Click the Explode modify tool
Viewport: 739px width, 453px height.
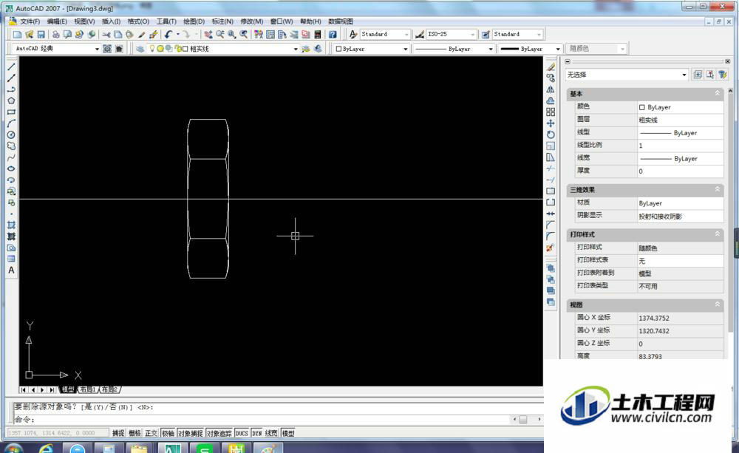pyautogui.click(x=551, y=248)
